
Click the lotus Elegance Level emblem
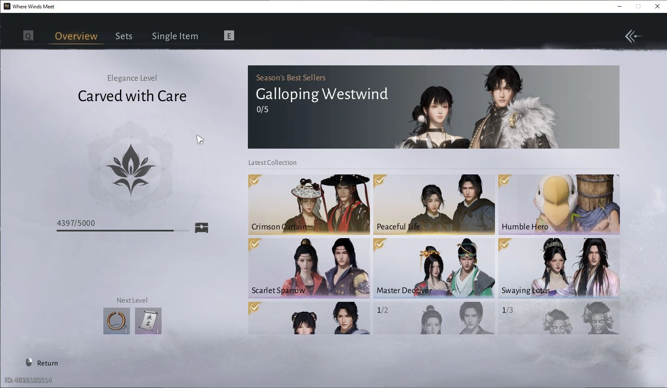coord(131,170)
